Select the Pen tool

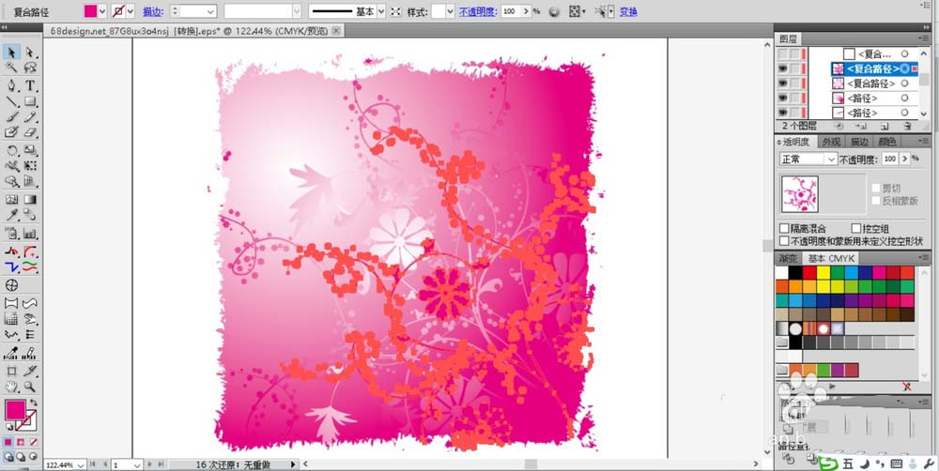pos(11,85)
